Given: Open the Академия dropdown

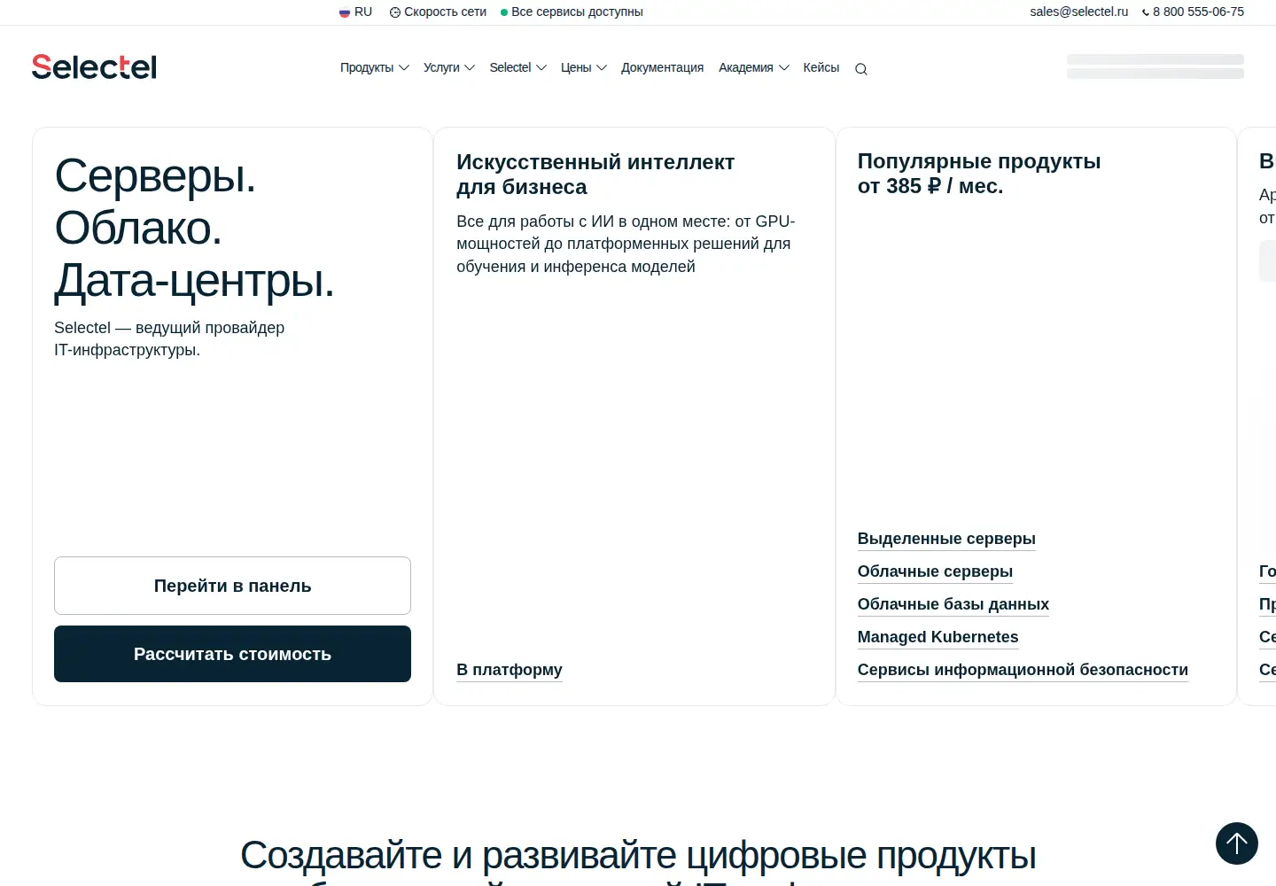Looking at the screenshot, I should [x=754, y=67].
